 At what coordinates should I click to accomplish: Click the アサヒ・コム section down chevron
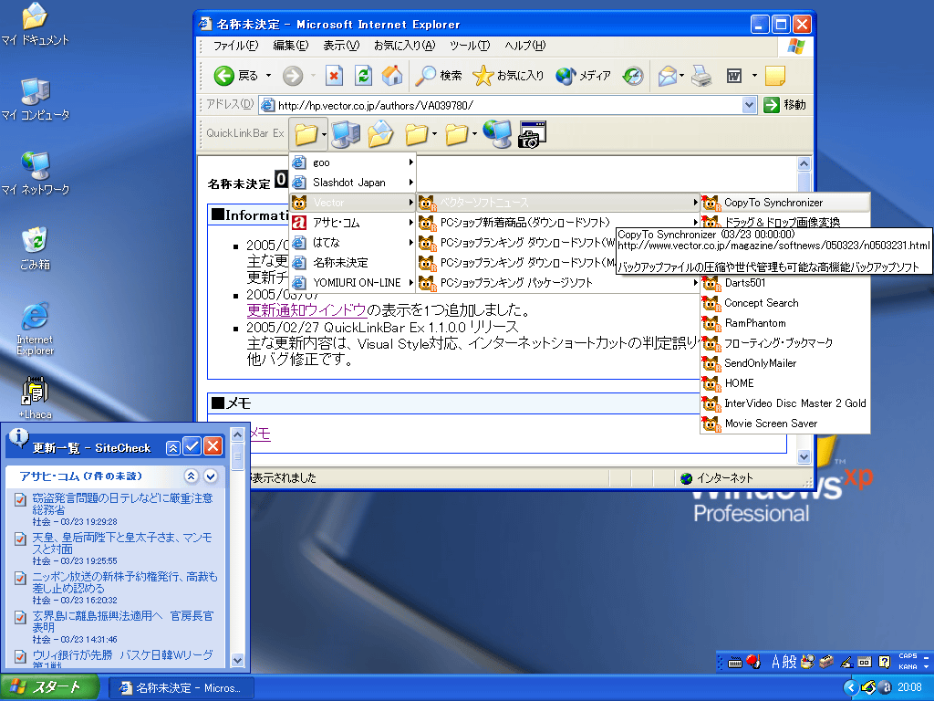click(x=211, y=476)
